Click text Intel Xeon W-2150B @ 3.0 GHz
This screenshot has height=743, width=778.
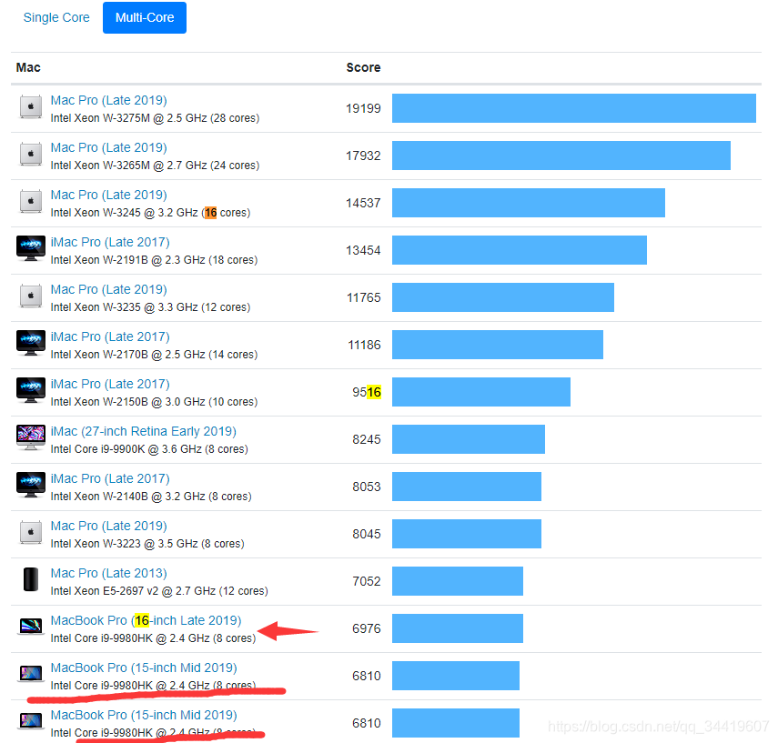tap(127, 402)
